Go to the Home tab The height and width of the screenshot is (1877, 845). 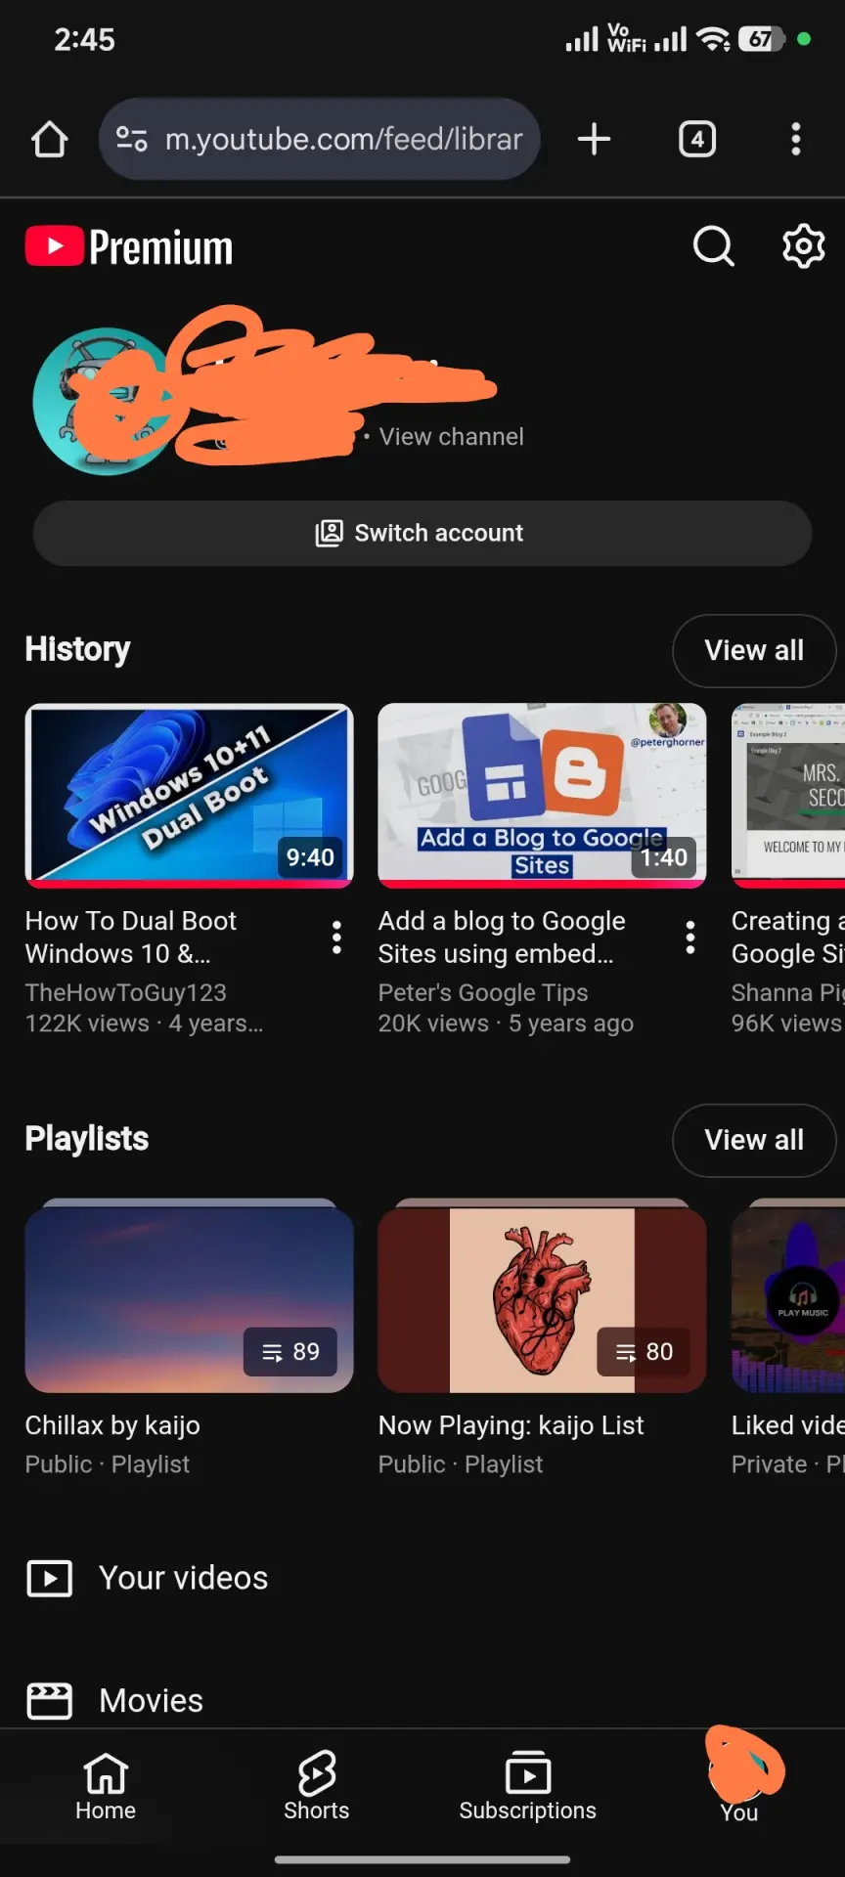tap(106, 1786)
